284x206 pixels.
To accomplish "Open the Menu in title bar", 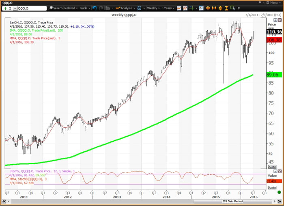I will (275, 2).
